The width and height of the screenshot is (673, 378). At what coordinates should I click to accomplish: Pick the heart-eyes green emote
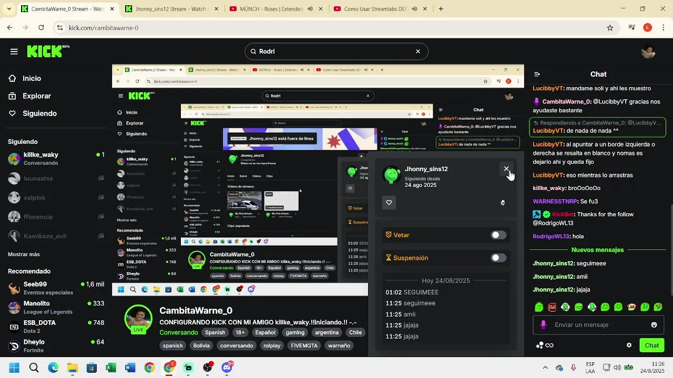click(658, 307)
